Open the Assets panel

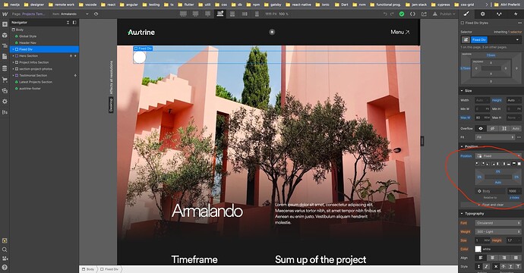5,90
